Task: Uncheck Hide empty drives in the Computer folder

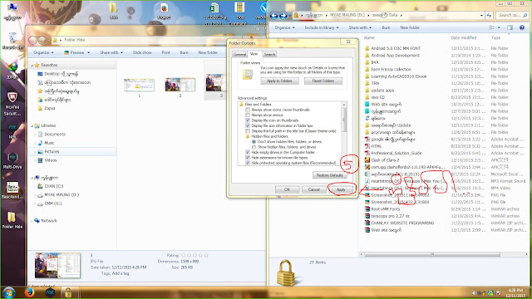Action: (248, 153)
